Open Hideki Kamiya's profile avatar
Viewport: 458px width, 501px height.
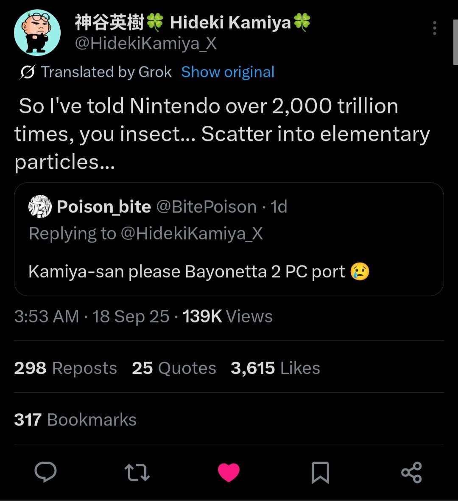coord(37,33)
